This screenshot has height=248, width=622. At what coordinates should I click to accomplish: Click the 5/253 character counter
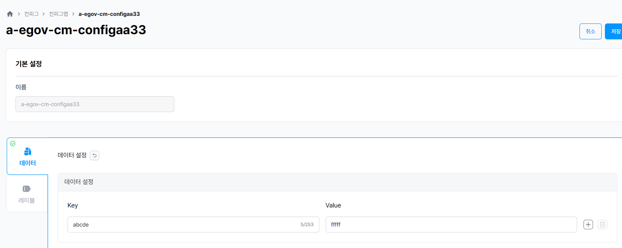pos(307,225)
